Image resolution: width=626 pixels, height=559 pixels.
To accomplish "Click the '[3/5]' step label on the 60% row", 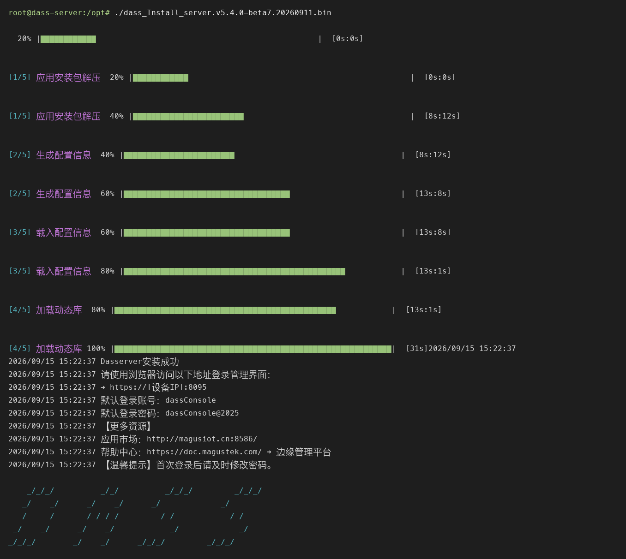I will [x=19, y=232].
